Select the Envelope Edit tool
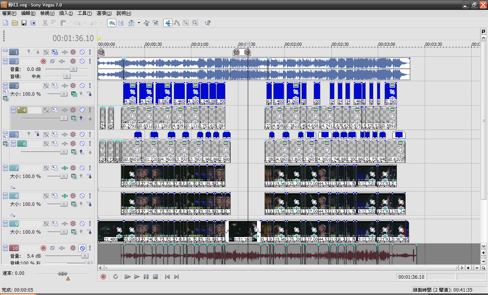Image resolution: width=488 pixels, height=295 pixels. click(177, 23)
